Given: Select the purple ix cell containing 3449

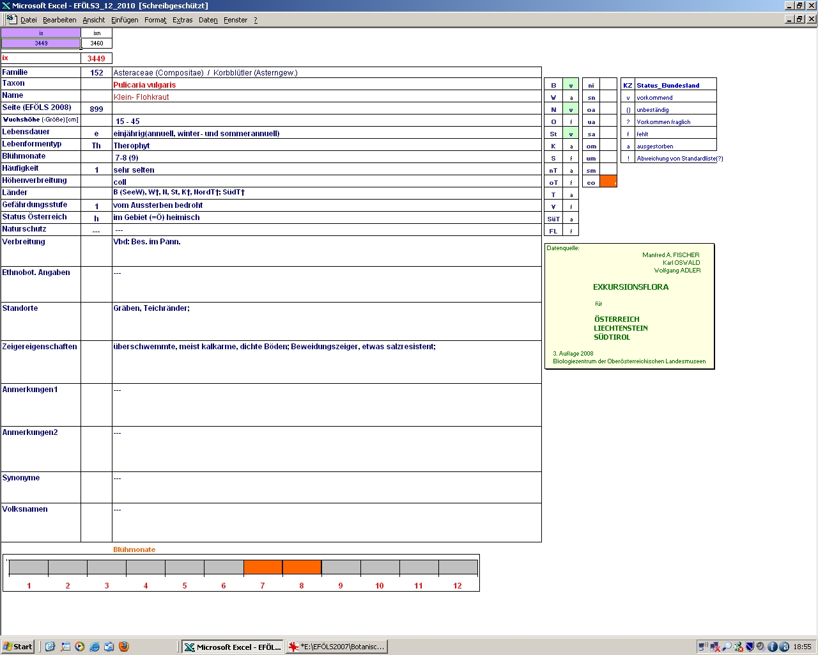Looking at the screenshot, I should 41,43.
